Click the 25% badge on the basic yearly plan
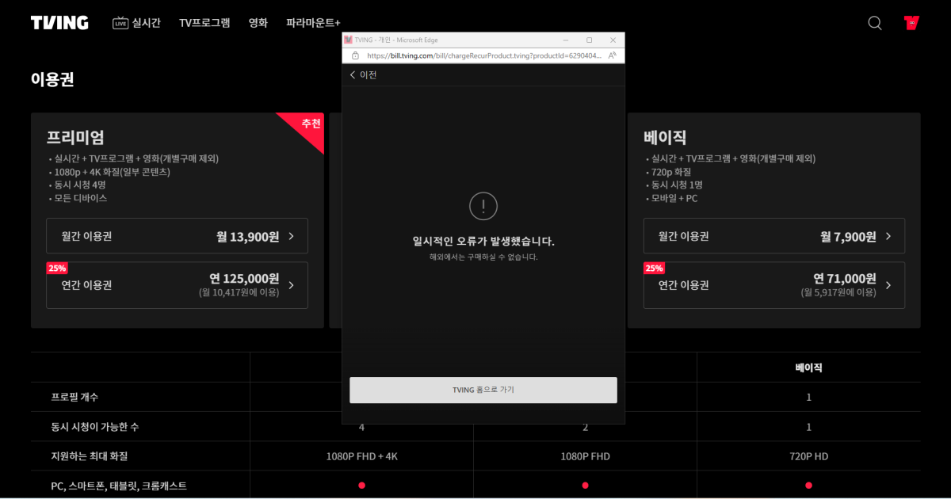The image size is (951, 499). click(654, 268)
